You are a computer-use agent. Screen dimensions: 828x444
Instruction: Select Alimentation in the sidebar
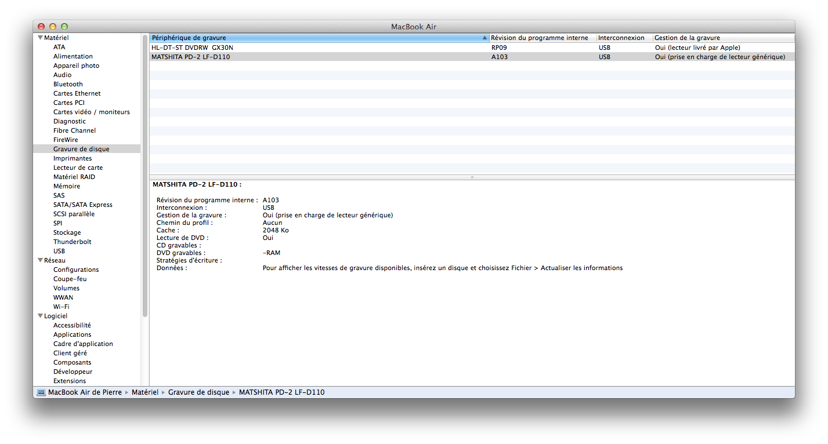tap(73, 56)
